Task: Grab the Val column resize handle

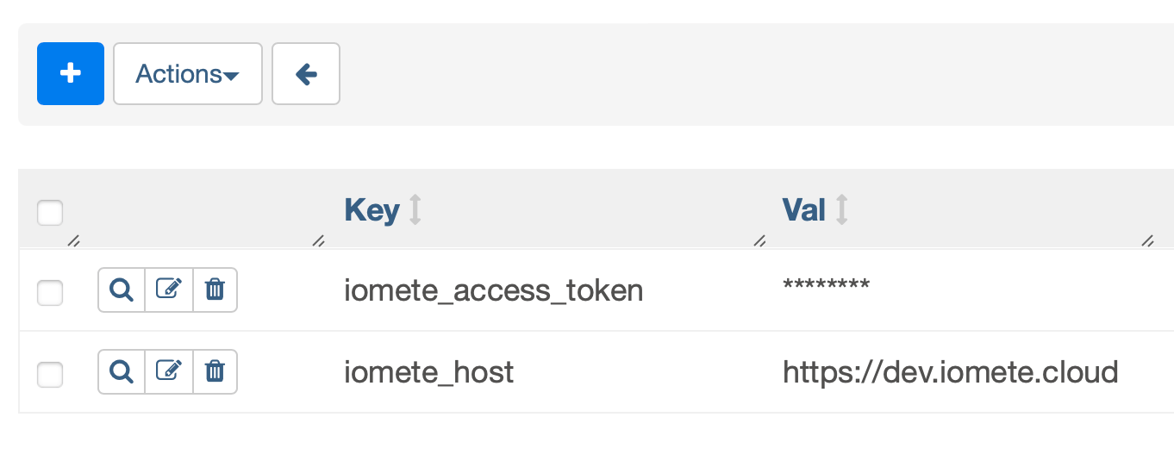Action: 1147,241
